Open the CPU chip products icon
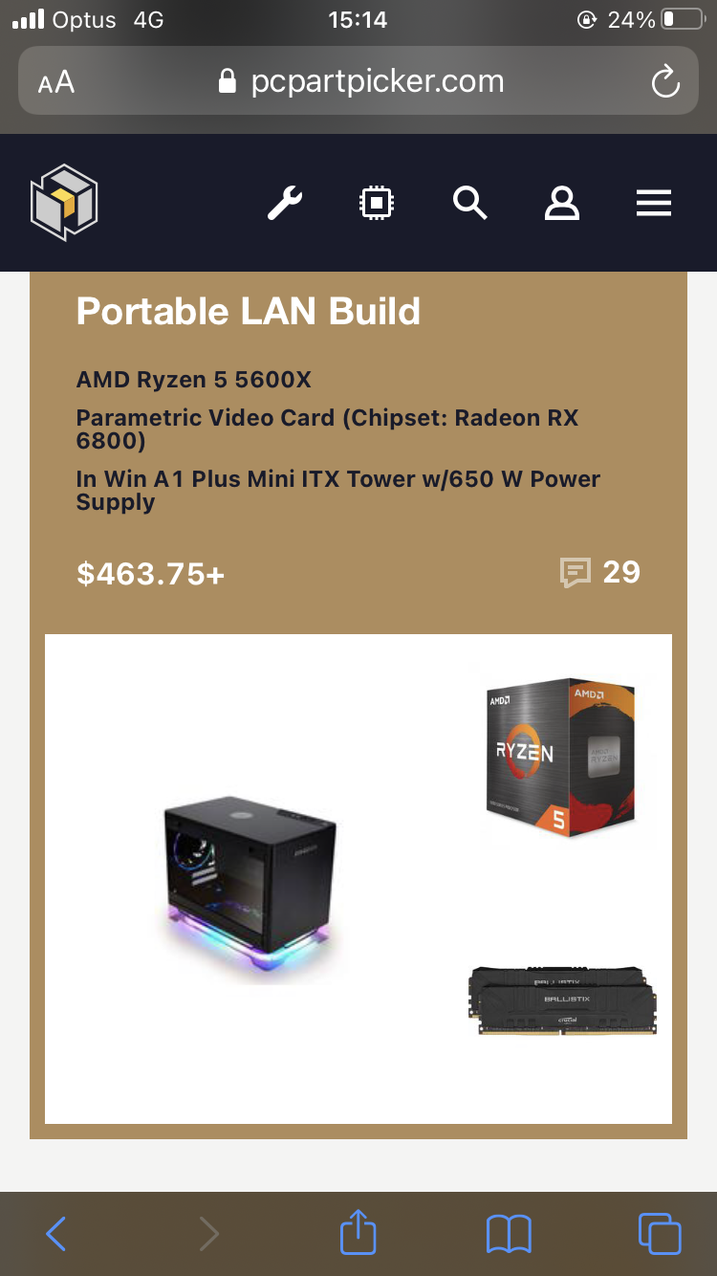The width and height of the screenshot is (717, 1276). (377, 203)
